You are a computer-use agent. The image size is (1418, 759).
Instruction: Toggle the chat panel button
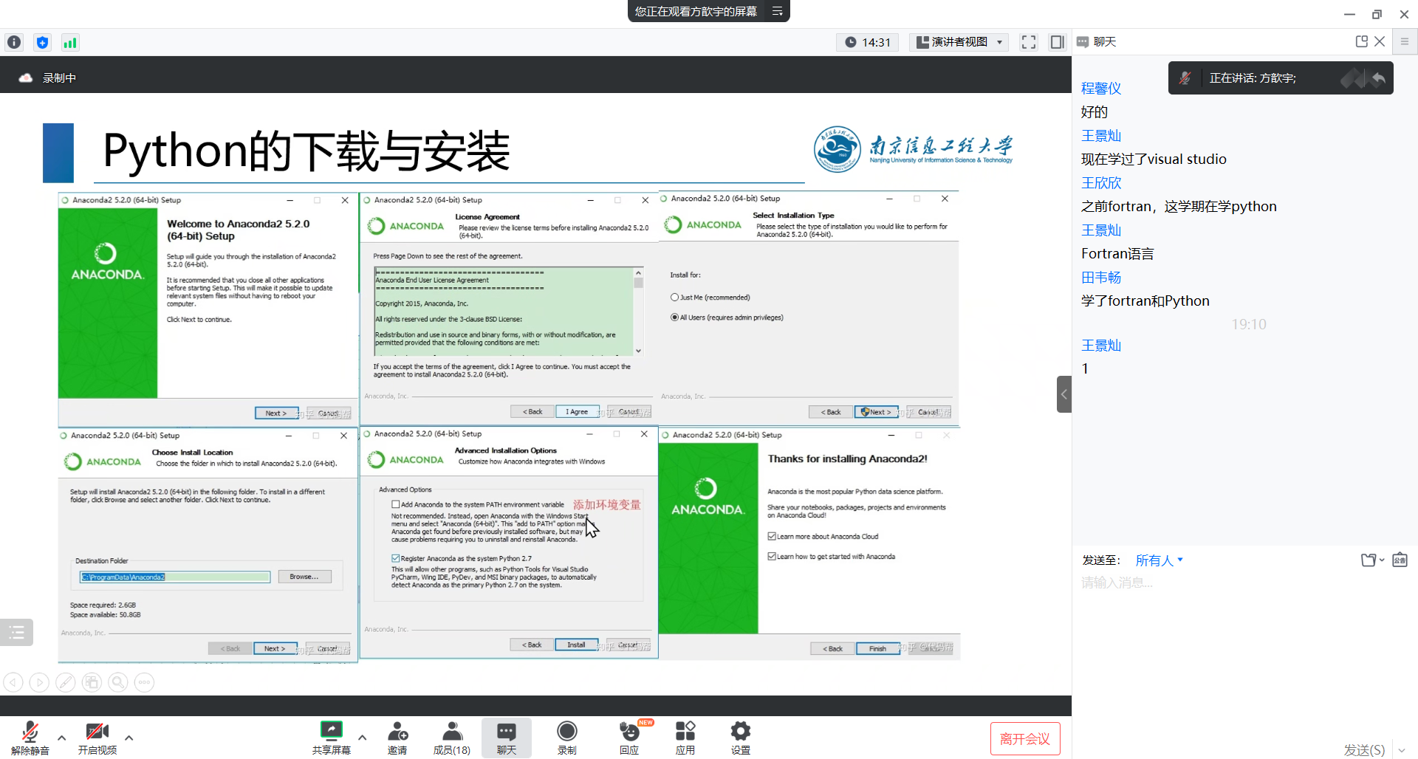(x=506, y=737)
